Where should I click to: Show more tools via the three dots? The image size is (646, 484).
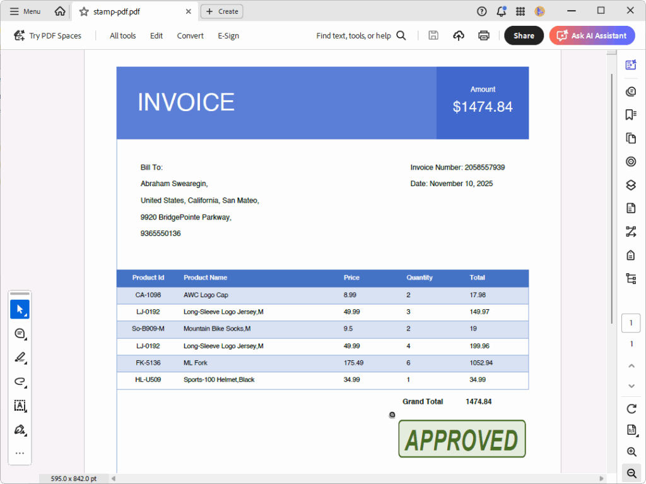(x=20, y=453)
